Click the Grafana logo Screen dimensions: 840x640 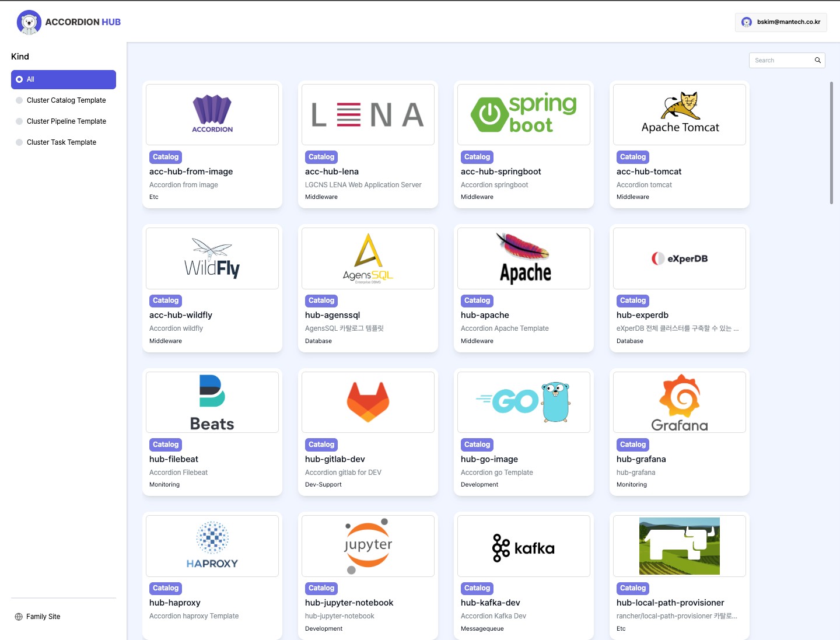(680, 403)
